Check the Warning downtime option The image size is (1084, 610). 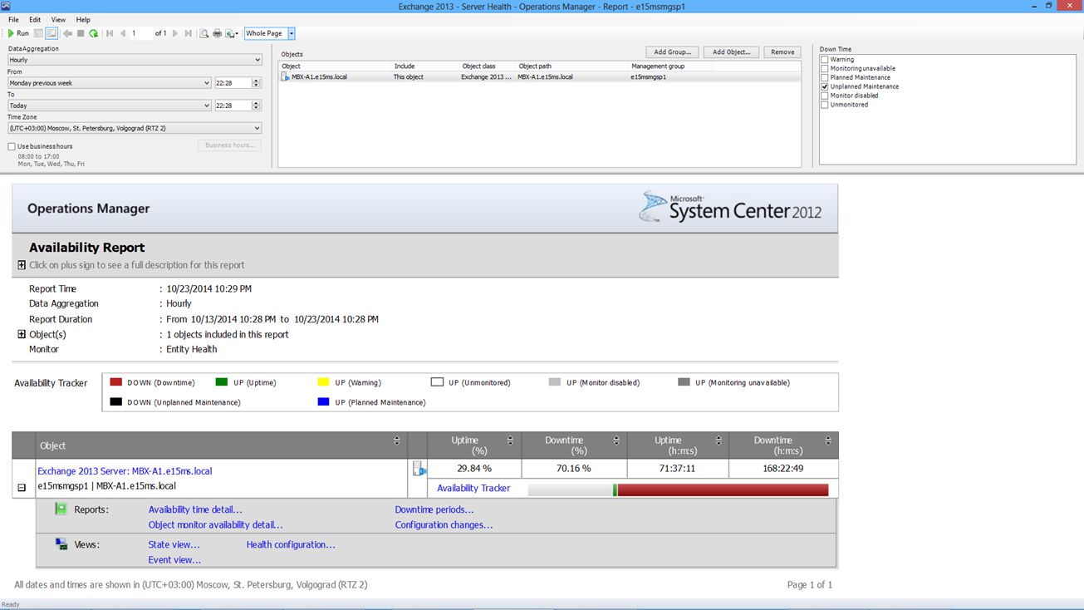point(825,60)
